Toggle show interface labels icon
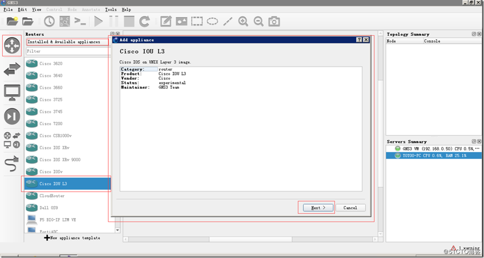The width and height of the screenshot is (484, 258). click(65, 21)
